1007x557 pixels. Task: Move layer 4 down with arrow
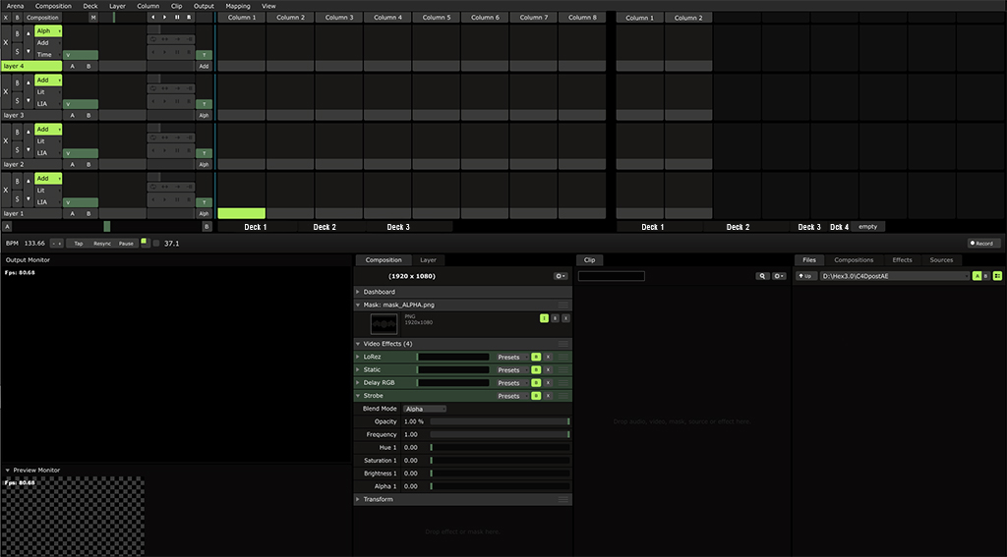[29, 51]
